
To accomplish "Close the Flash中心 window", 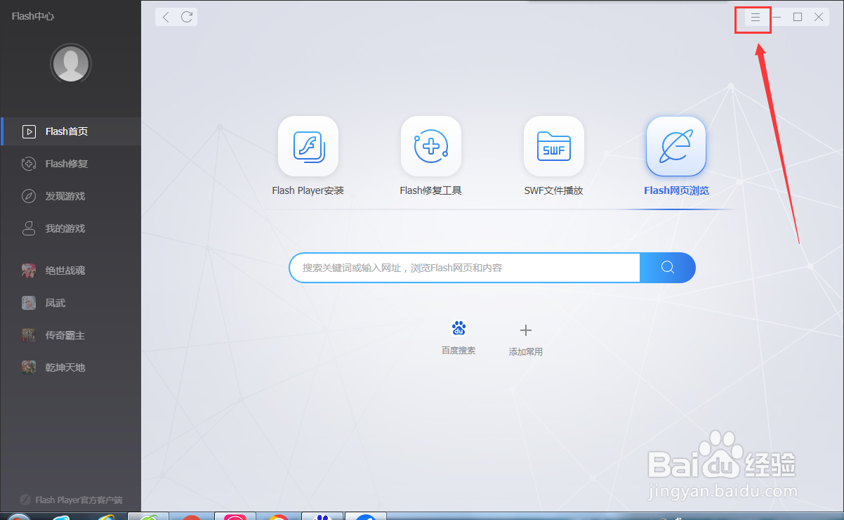I will pos(819,17).
